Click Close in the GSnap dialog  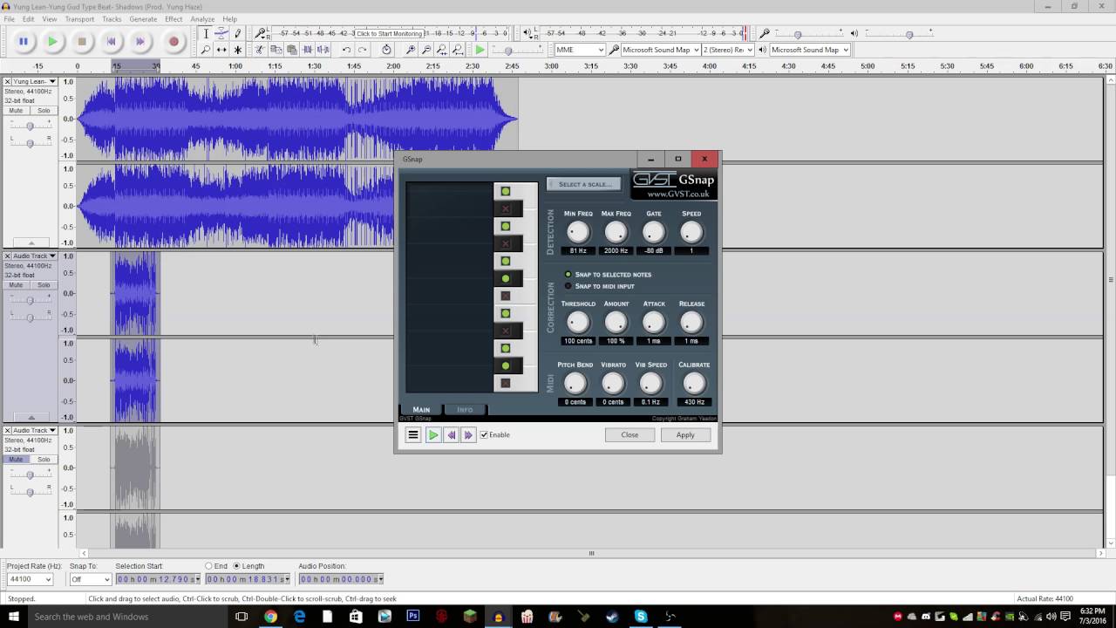629,434
